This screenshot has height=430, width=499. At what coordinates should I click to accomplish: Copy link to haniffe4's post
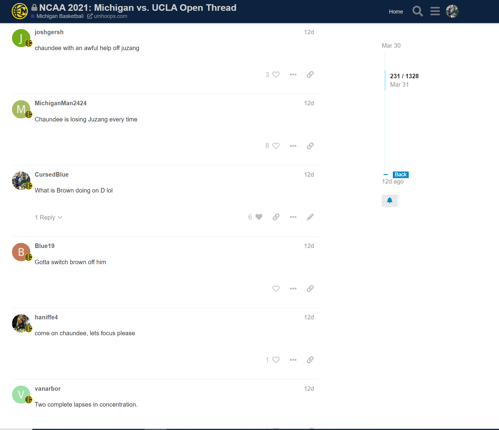point(310,360)
